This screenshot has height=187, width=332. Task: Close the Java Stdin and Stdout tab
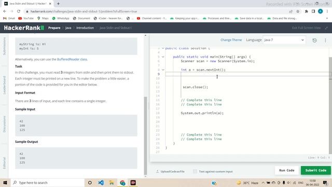pos(50,4)
